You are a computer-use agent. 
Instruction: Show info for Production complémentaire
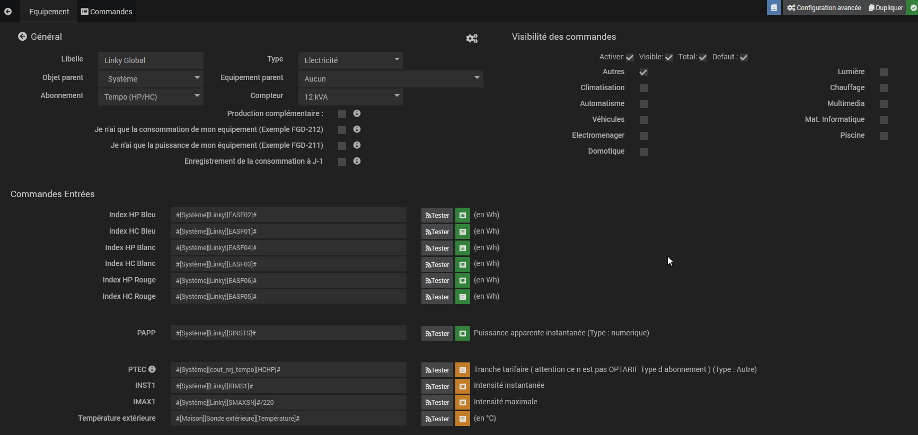click(x=357, y=113)
